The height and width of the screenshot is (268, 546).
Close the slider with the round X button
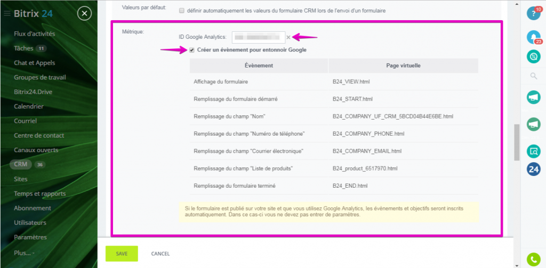(84, 14)
